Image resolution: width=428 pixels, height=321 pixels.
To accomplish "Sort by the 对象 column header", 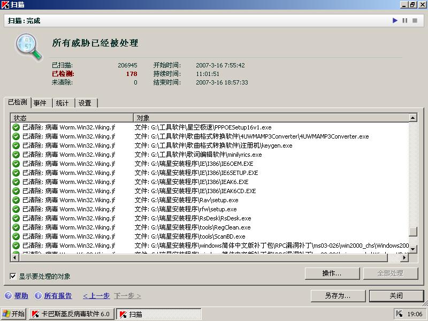I will (271, 118).
